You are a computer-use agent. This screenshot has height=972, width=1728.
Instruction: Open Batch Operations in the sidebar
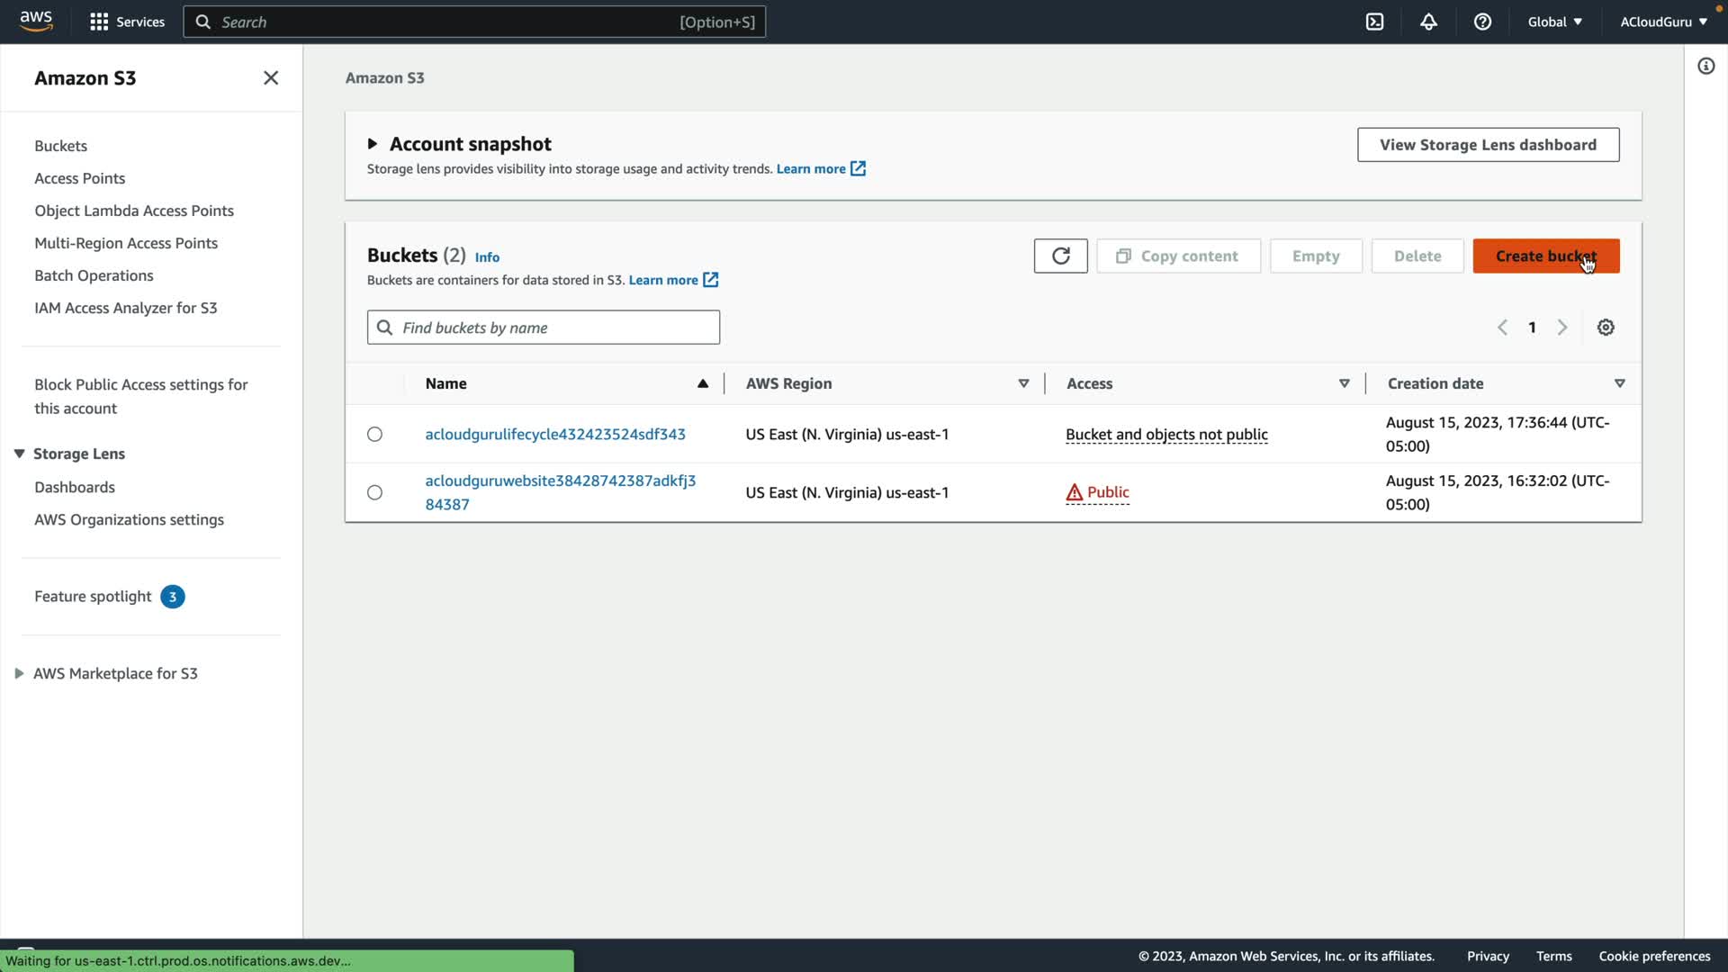pyautogui.click(x=94, y=275)
